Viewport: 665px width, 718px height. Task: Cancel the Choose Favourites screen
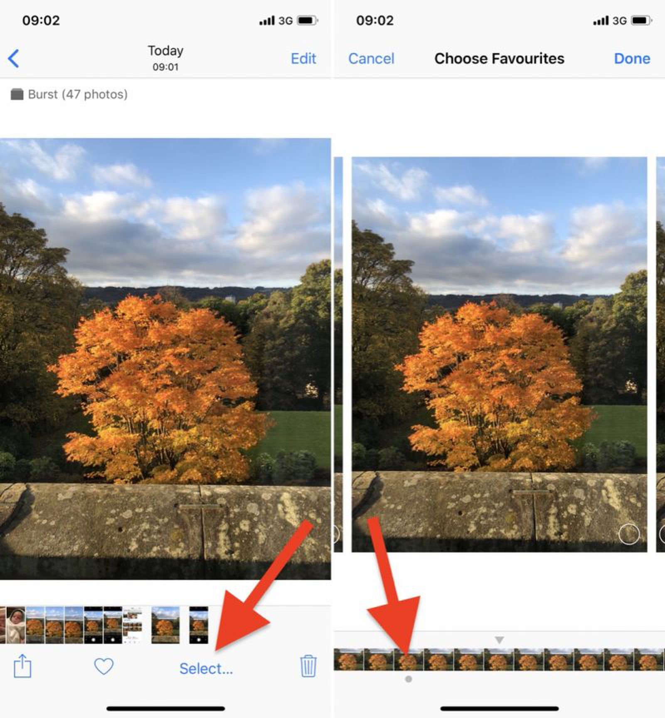pyautogui.click(x=371, y=59)
